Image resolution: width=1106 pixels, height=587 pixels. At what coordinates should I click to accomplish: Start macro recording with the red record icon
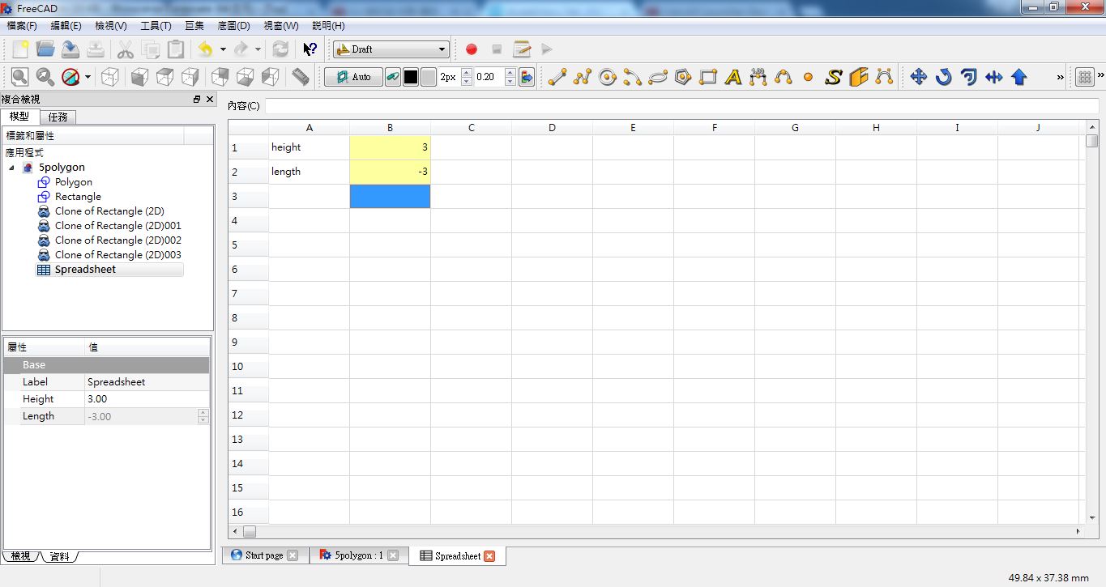point(472,49)
